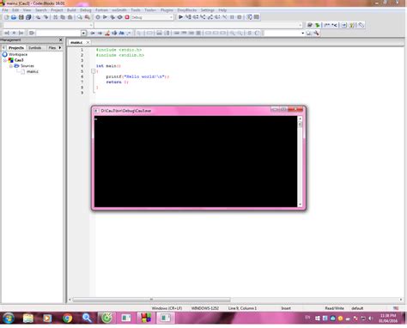Click the Run to Cursor debug icon
Screen dimensions: 407x328
(x=188, y=17)
